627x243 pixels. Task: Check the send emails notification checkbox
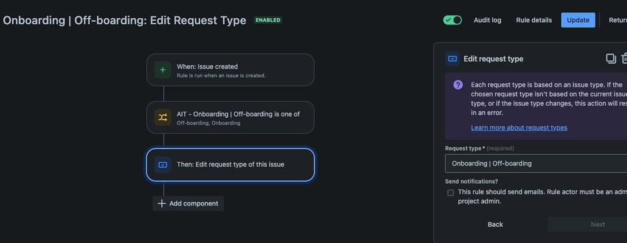(x=451, y=193)
